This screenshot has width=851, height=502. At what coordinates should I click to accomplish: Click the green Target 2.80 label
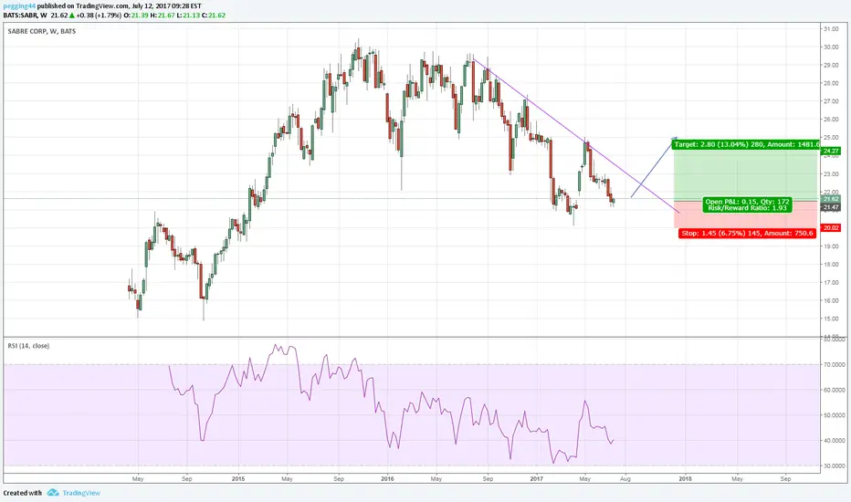746,144
